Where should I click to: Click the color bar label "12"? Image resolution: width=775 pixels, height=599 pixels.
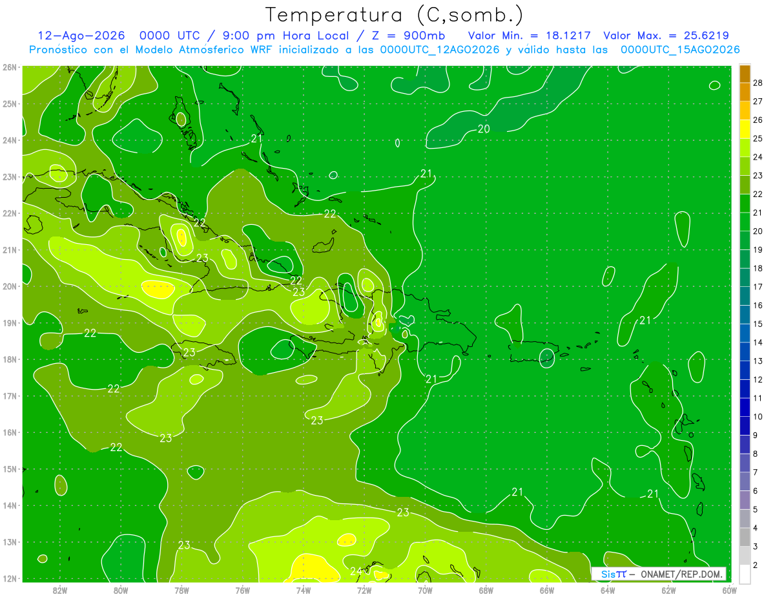point(758,379)
